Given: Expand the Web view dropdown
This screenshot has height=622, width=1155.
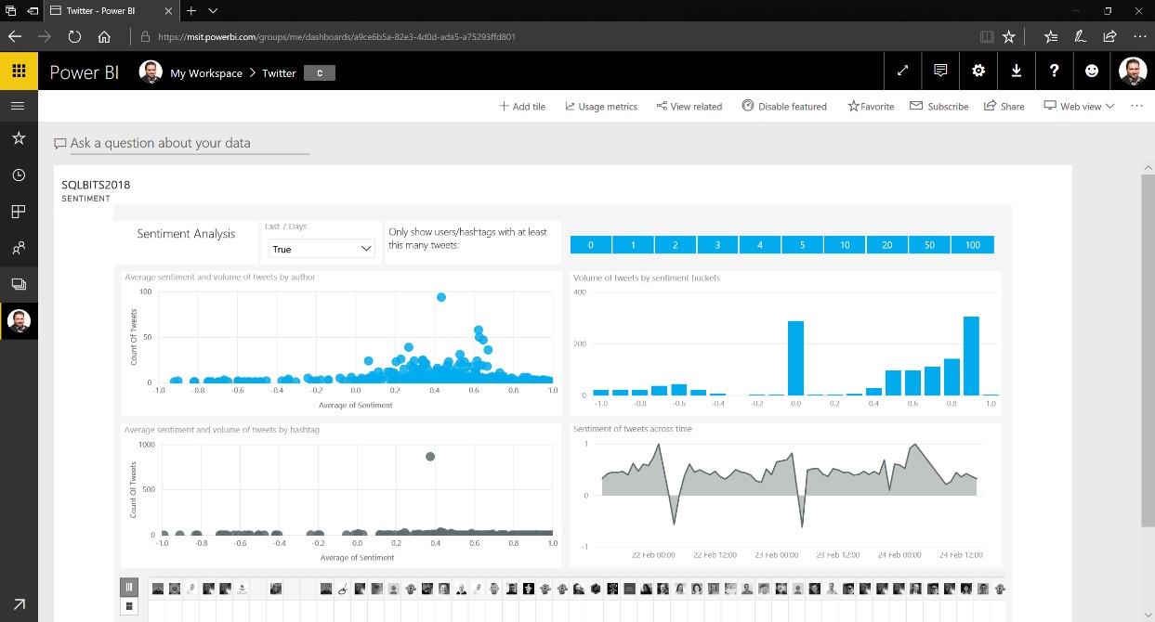Looking at the screenshot, I should point(1077,106).
